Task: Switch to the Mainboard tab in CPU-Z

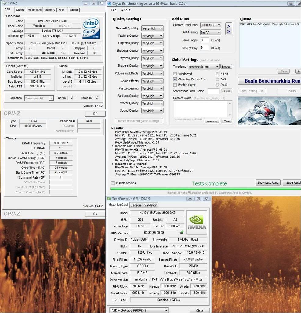Action: point(34,10)
